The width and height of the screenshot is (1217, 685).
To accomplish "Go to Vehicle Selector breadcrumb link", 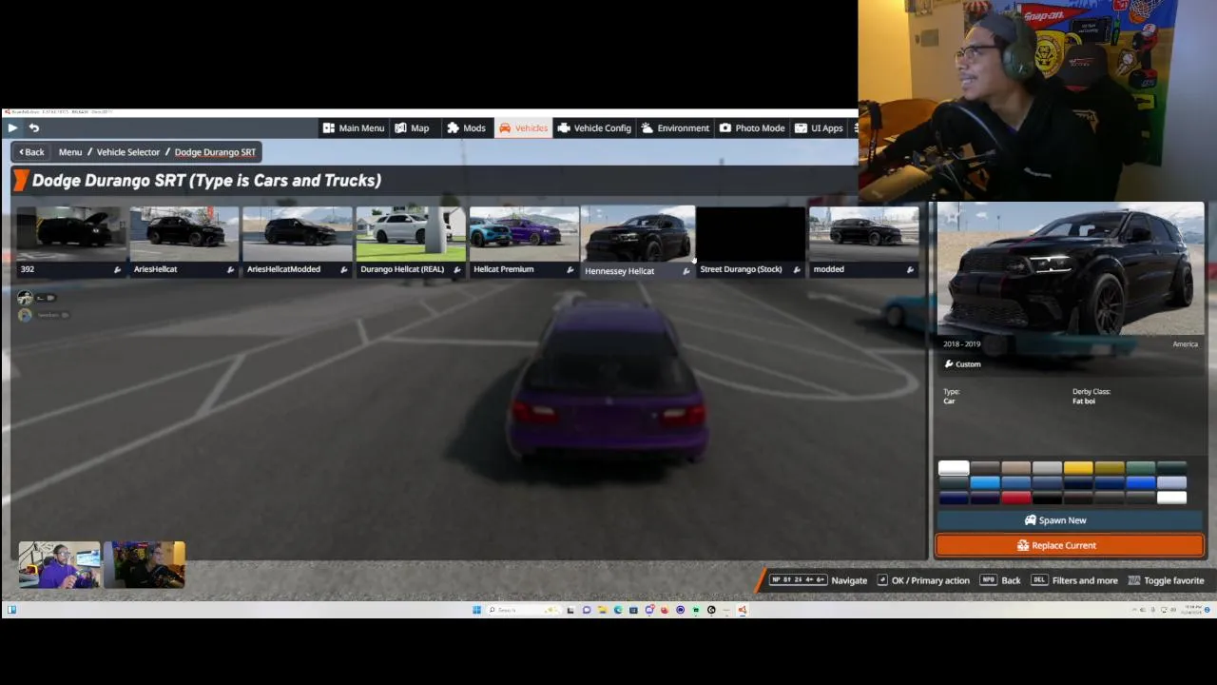I will click(x=128, y=152).
